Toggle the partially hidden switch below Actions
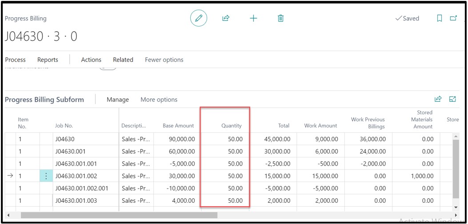Screen dimensions: 468x224 click(x=108, y=68)
